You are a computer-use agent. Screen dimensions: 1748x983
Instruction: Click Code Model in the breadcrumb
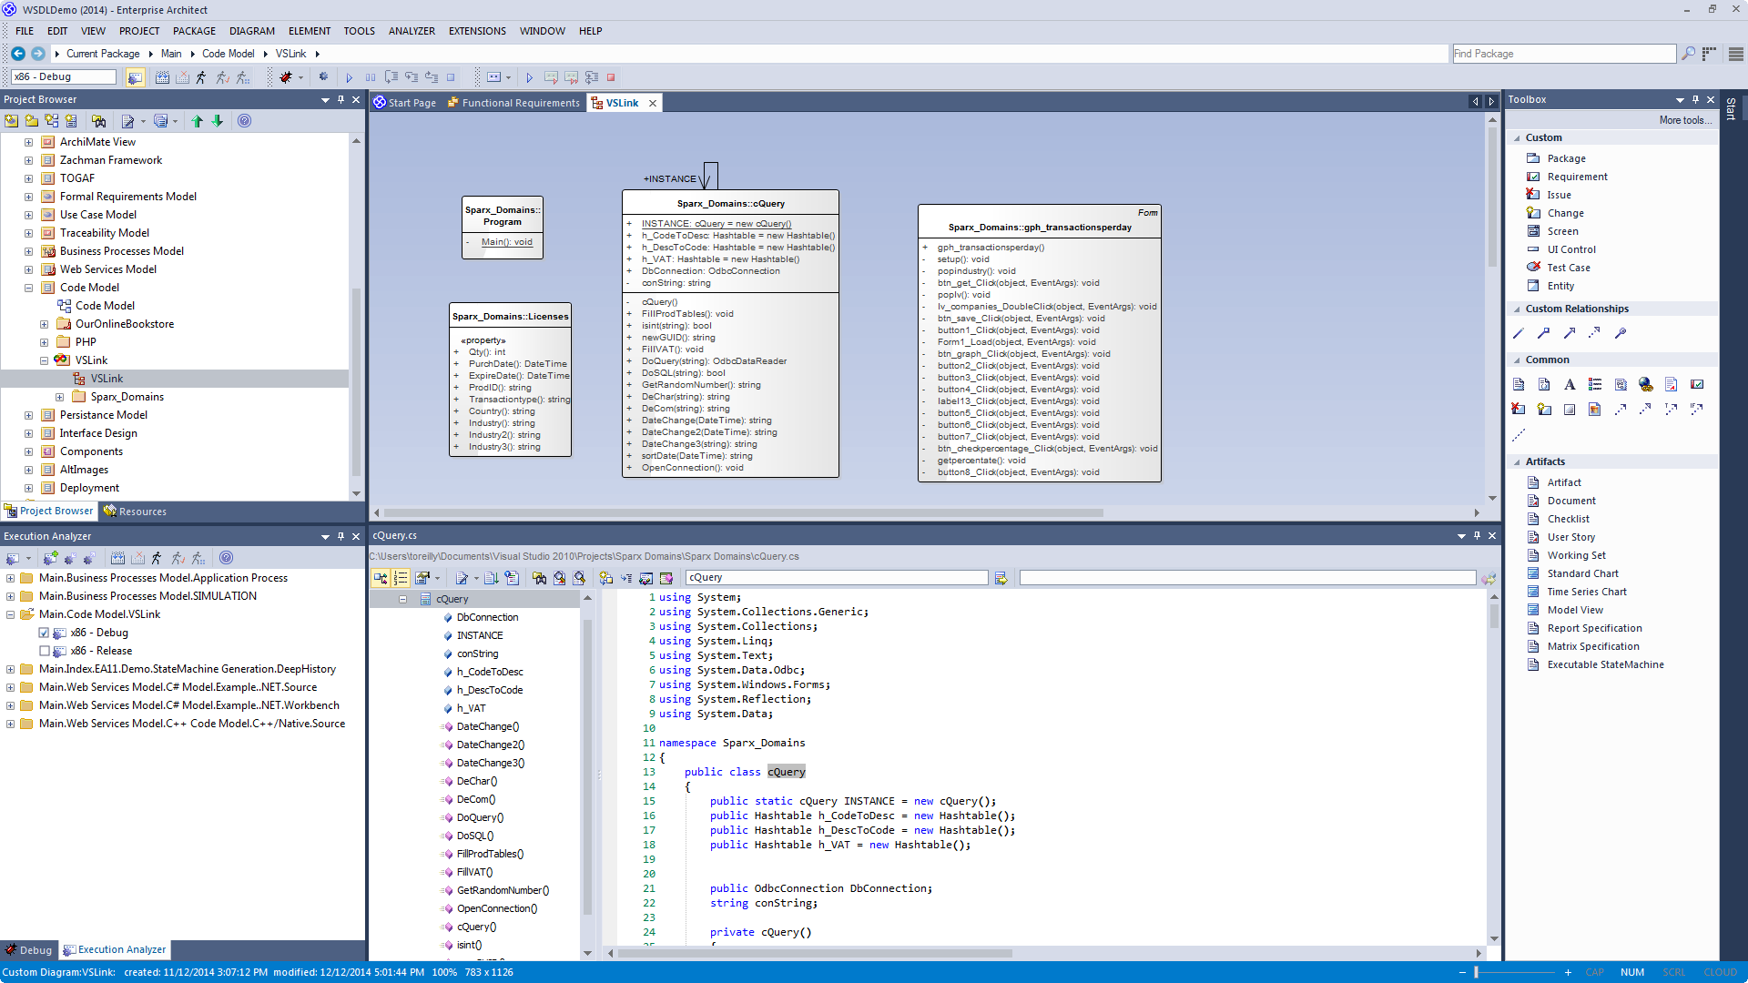click(x=229, y=54)
